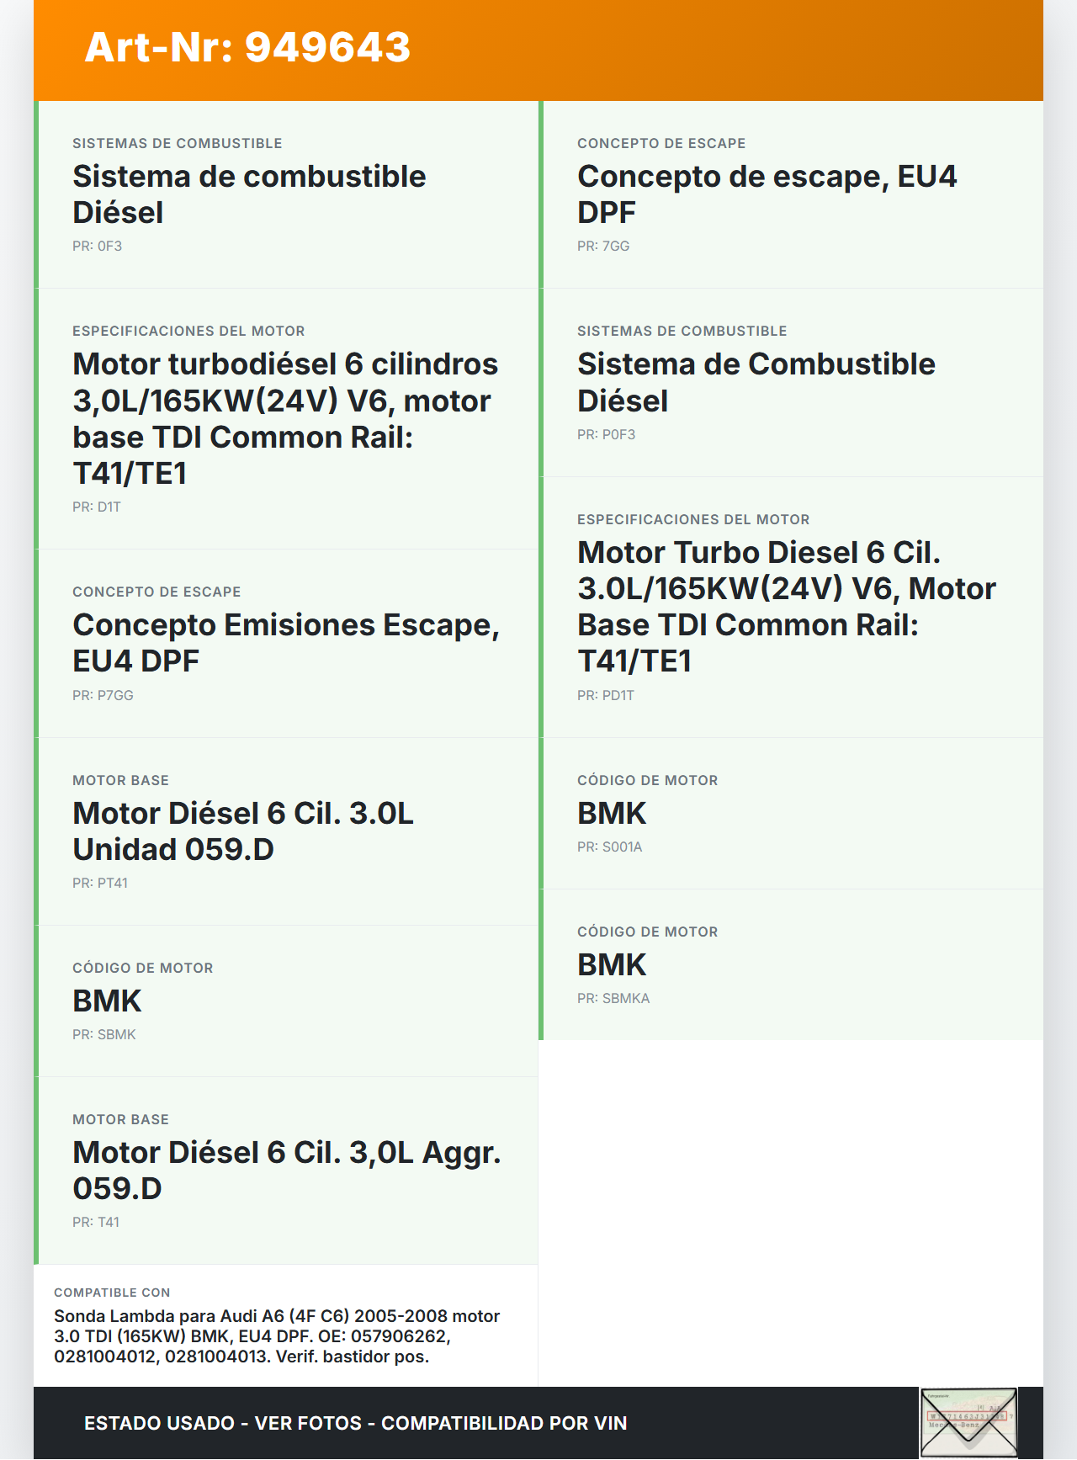
Task: Click the Sonda Lambda Audi A6 compatibility text
Action: click(278, 1336)
